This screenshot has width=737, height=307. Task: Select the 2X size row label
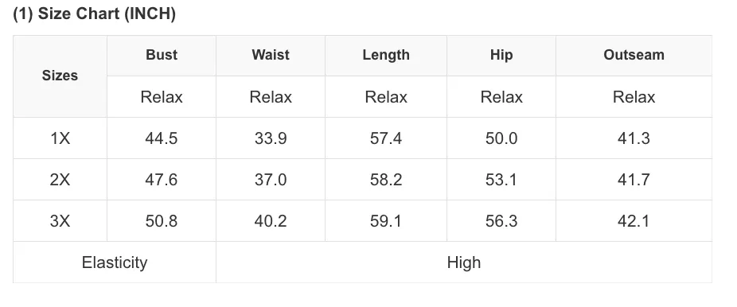click(x=60, y=180)
